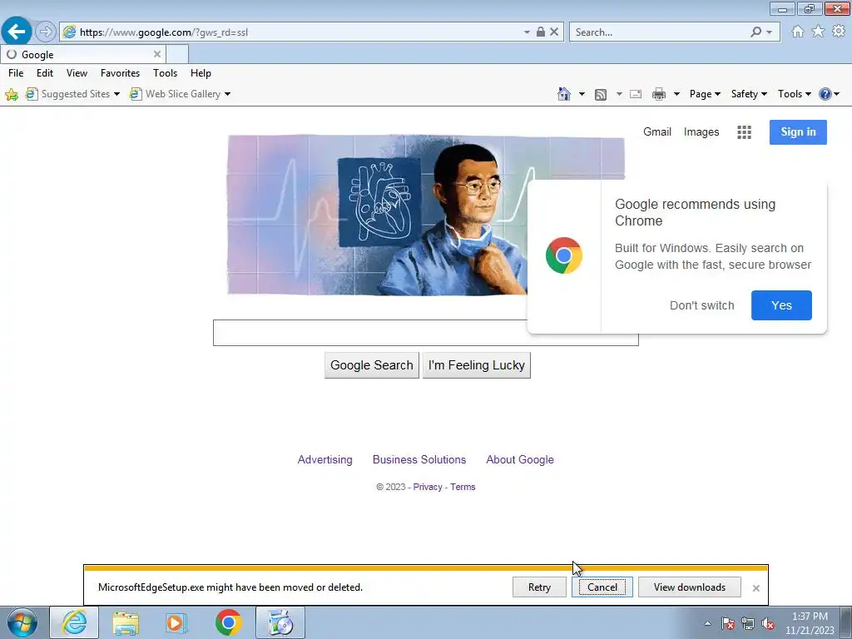
Task: Click the command bar Home icon
Action: (x=564, y=94)
